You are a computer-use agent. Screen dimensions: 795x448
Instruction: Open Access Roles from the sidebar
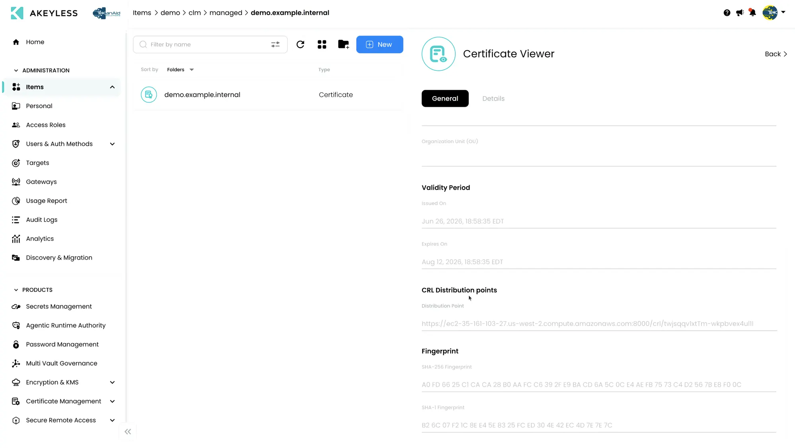tap(46, 125)
